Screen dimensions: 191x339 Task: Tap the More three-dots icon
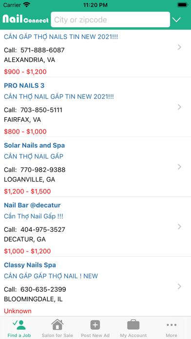(172, 325)
